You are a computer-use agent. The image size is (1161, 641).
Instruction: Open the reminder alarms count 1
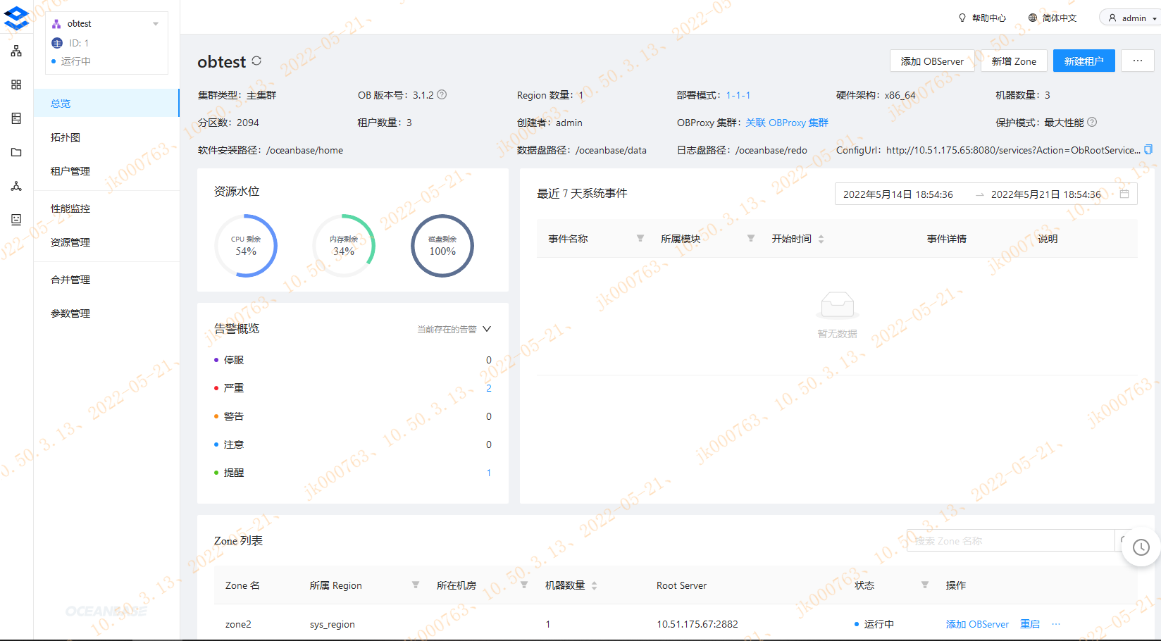click(x=489, y=473)
